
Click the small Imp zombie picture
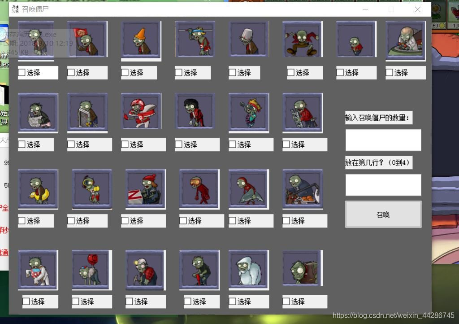[356, 39]
